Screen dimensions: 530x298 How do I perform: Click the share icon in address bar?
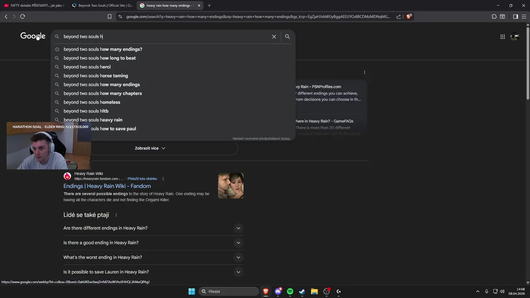[x=398, y=17]
